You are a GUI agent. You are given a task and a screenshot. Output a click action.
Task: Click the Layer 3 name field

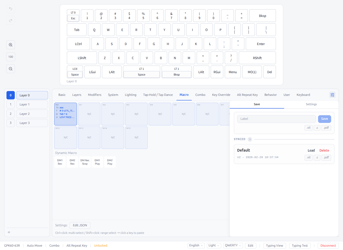[x=32, y=123]
